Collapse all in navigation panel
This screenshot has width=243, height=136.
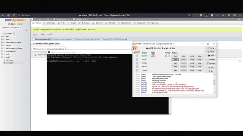(26, 31)
